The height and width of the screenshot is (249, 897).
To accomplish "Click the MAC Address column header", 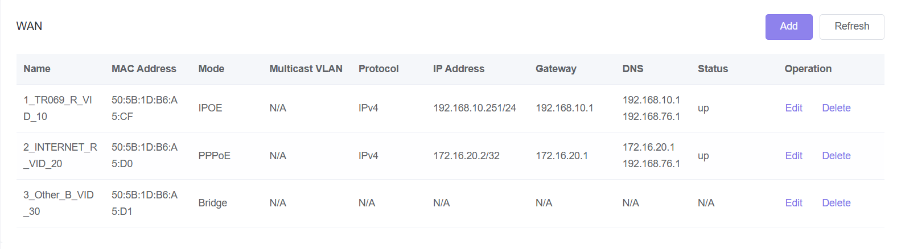I will (144, 69).
